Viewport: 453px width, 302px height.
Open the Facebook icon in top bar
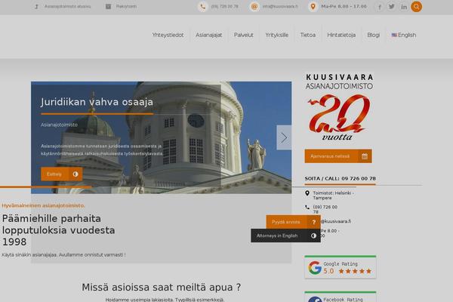point(380,7)
